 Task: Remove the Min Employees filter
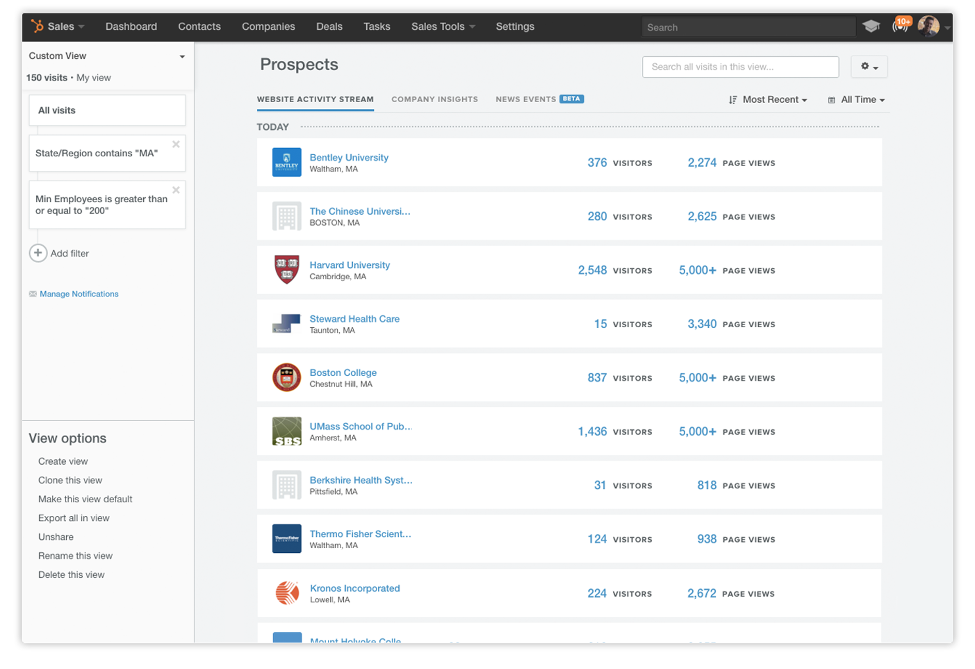click(x=176, y=190)
